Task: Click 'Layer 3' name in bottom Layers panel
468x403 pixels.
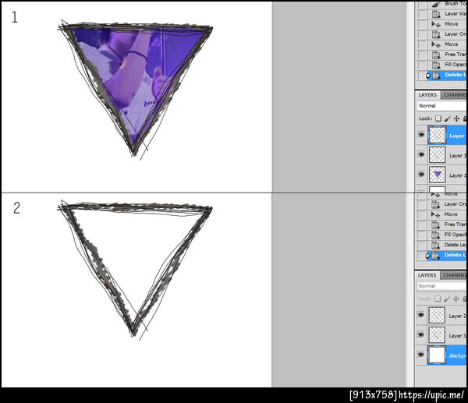Action: (457, 336)
